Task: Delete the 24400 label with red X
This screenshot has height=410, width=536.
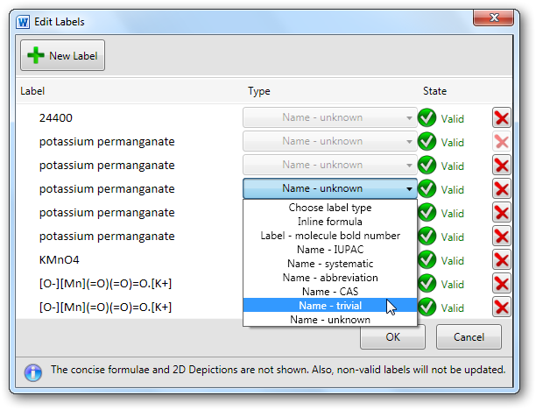Action: click(502, 118)
